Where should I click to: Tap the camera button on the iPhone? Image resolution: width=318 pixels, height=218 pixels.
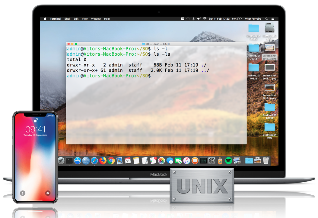click(48, 193)
